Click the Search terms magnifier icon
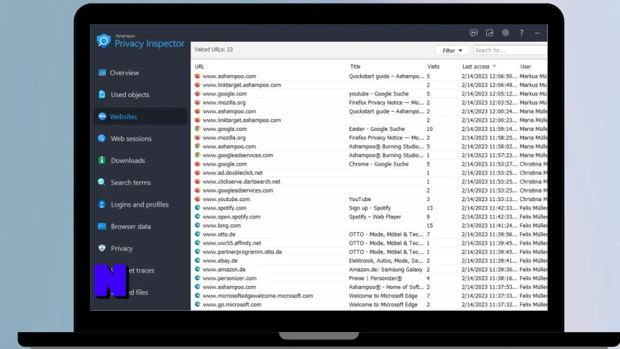The height and width of the screenshot is (349, 620). click(102, 182)
